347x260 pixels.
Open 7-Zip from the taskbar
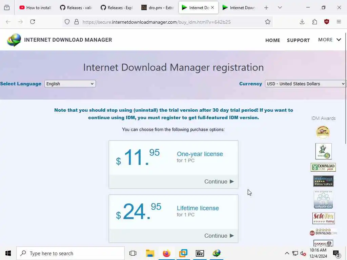coord(200,253)
